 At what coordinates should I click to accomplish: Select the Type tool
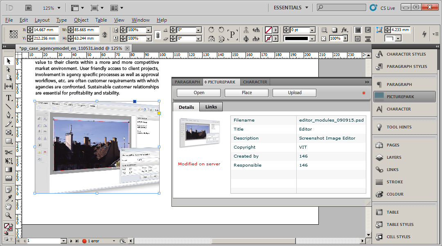9,98
